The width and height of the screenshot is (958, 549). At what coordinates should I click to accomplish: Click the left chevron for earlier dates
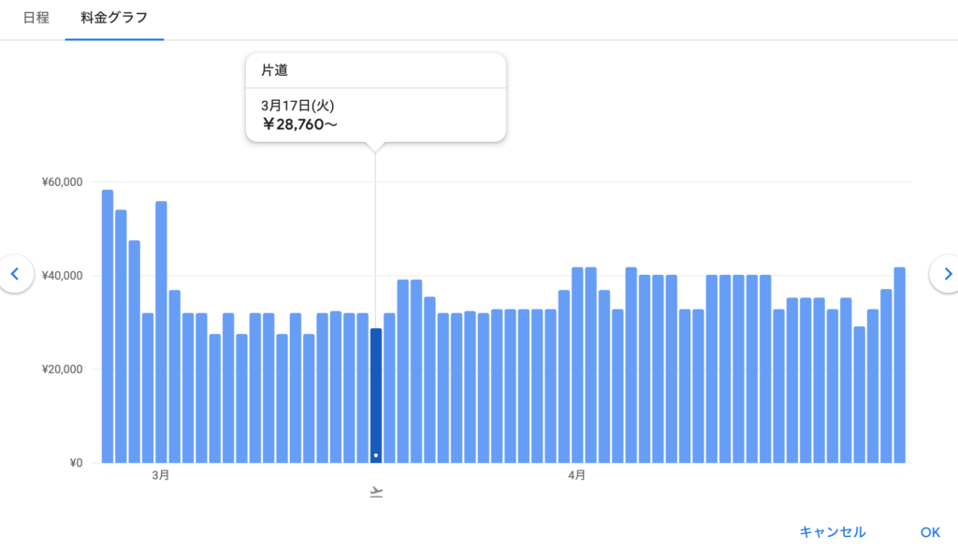tap(14, 274)
